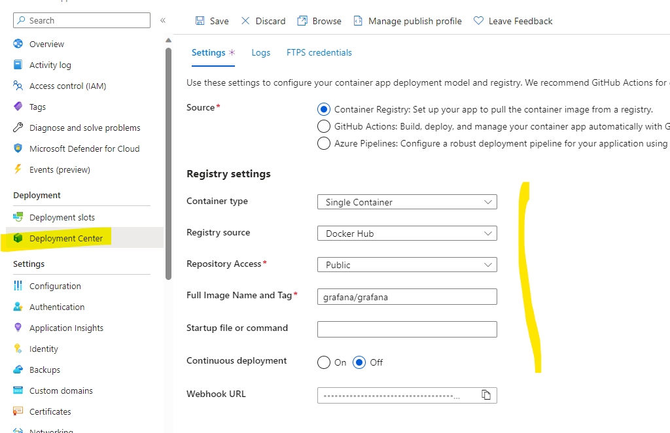Click the Events (preview) lightning icon
670x433 pixels.
coord(18,169)
